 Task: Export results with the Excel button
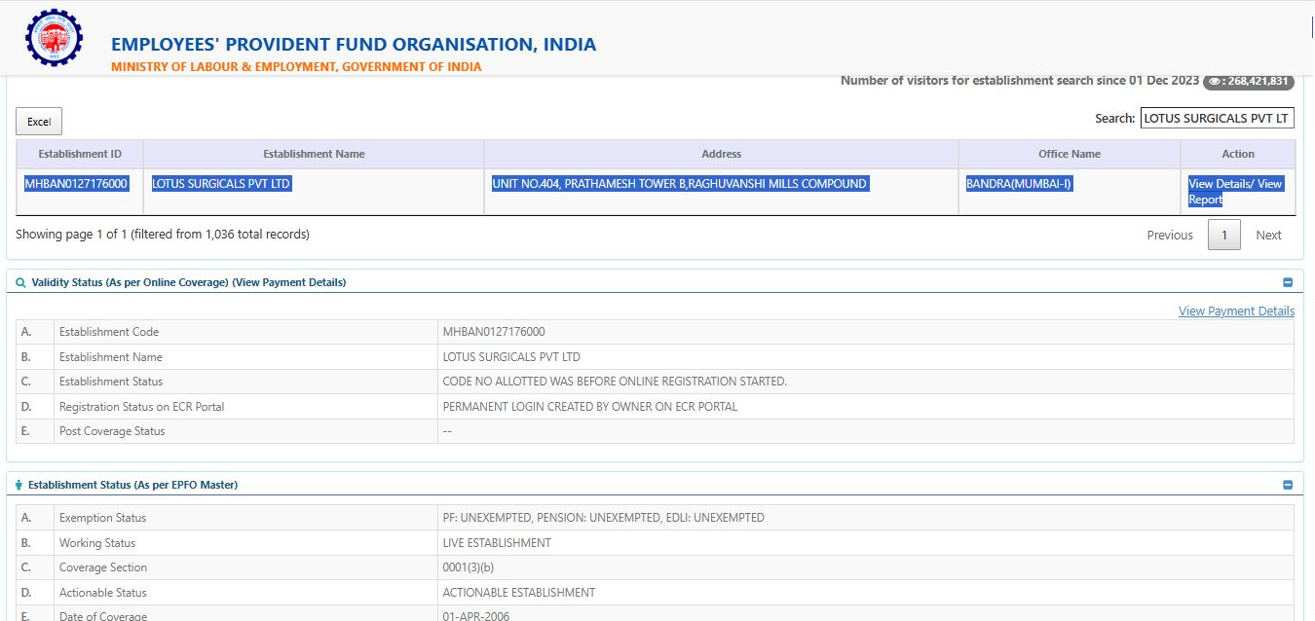coord(39,122)
